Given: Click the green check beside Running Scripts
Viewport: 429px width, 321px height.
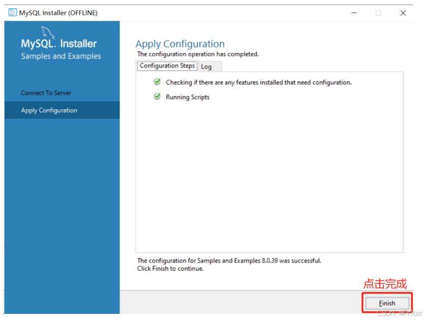Looking at the screenshot, I should tap(157, 97).
